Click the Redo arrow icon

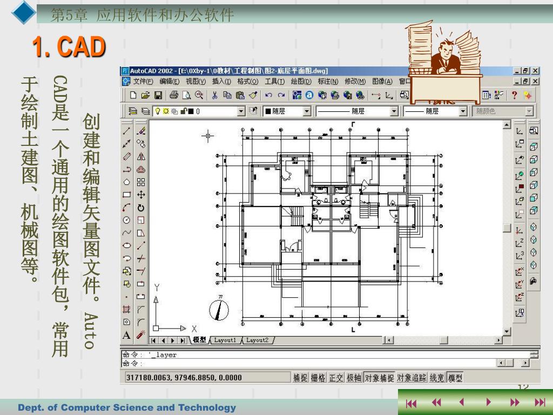(x=281, y=95)
